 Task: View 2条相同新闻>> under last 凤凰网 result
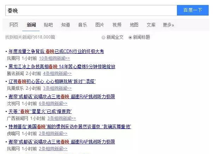click(x=53, y=149)
